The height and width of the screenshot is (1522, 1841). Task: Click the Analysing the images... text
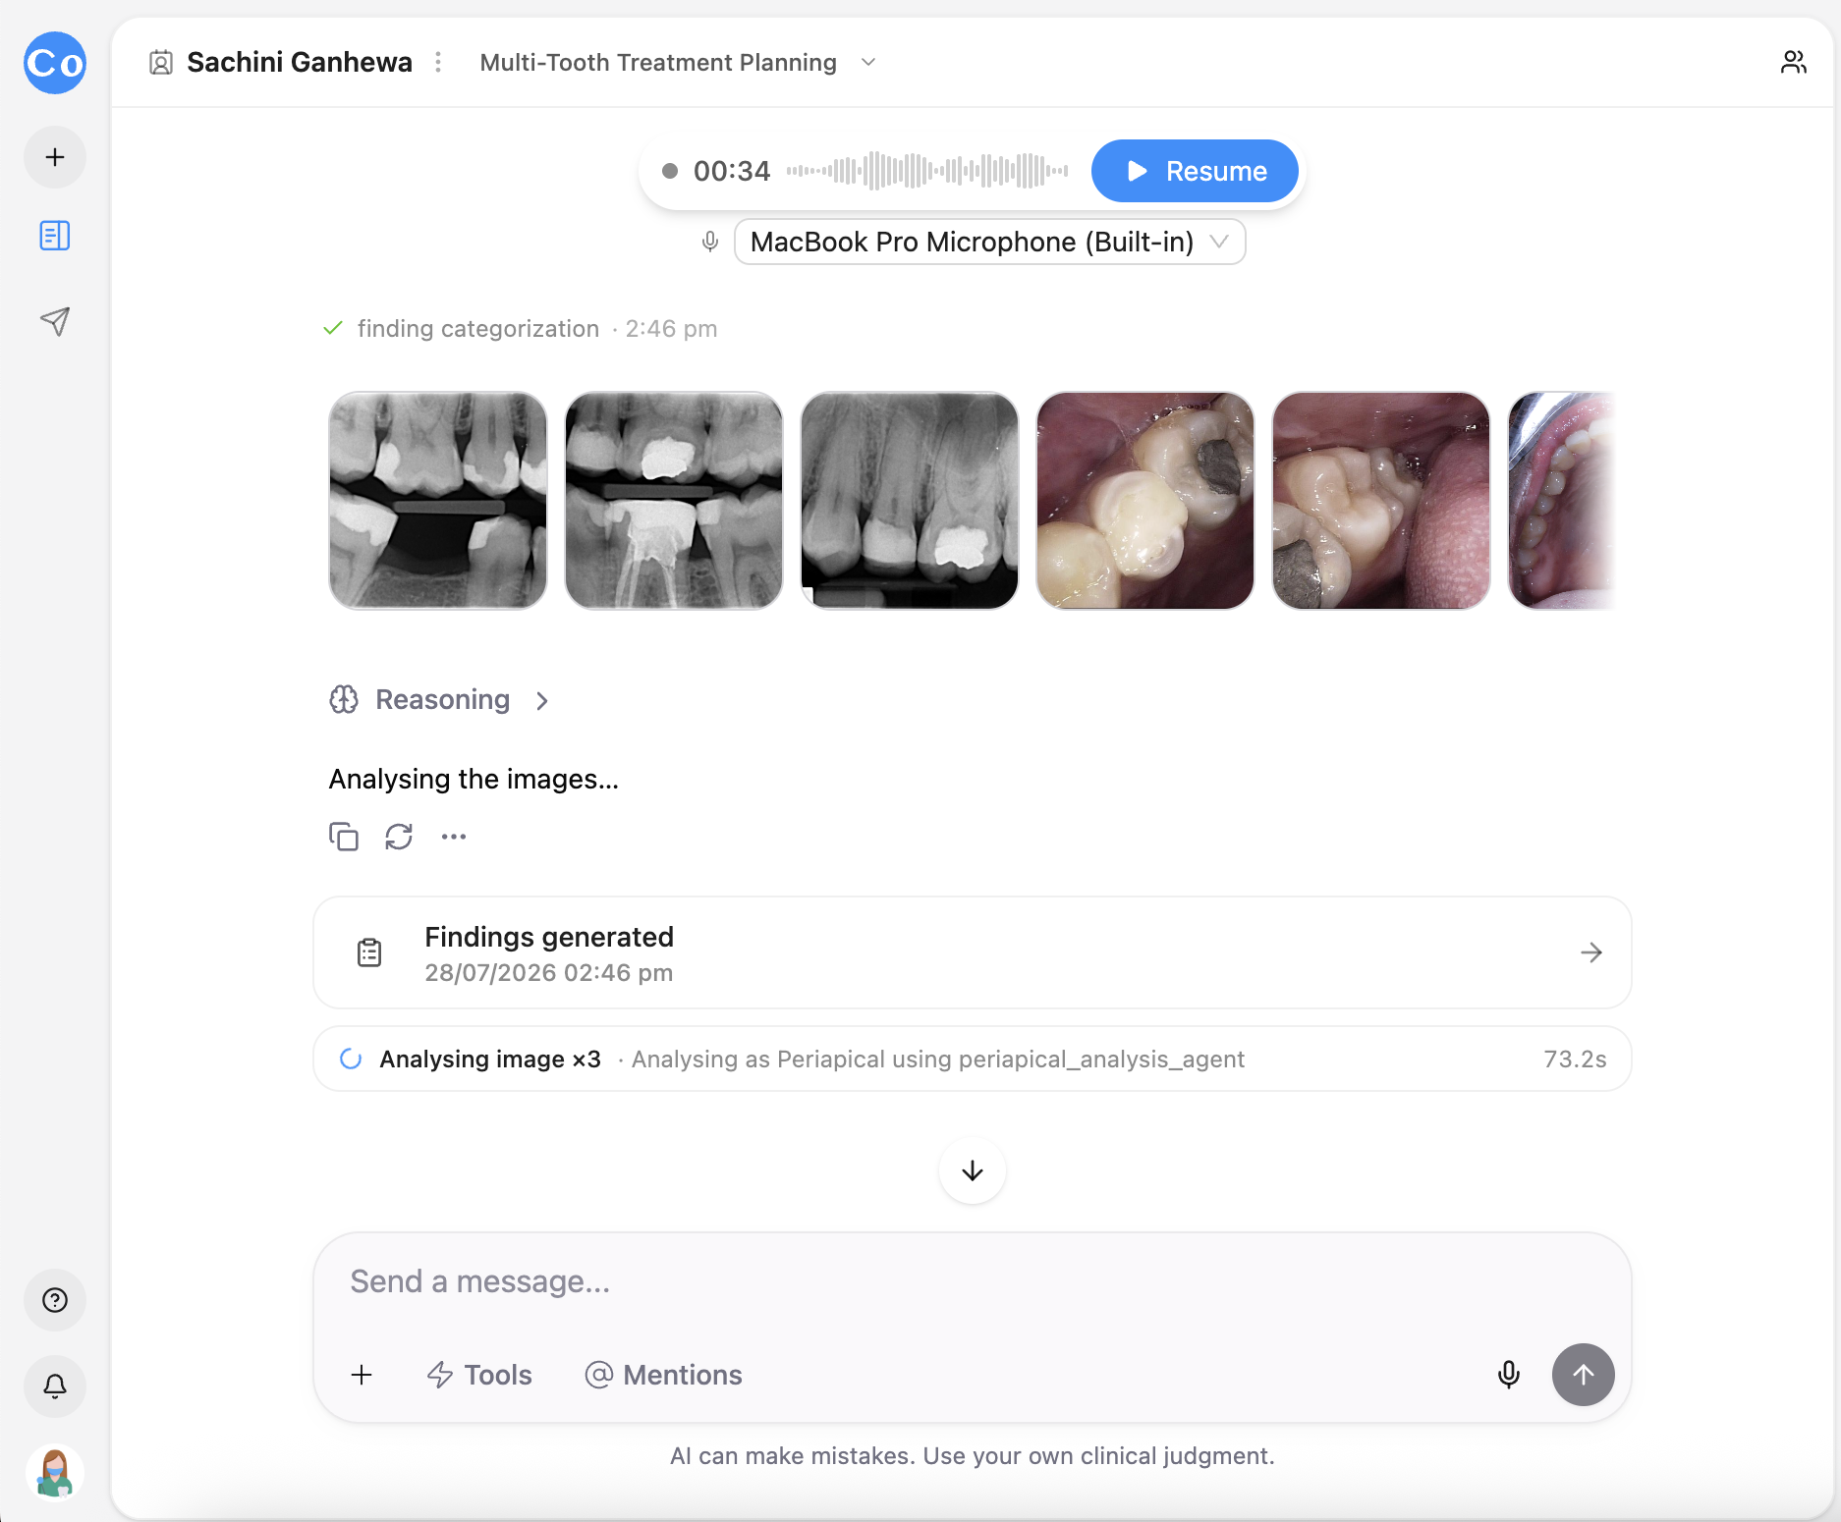(474, 779)
